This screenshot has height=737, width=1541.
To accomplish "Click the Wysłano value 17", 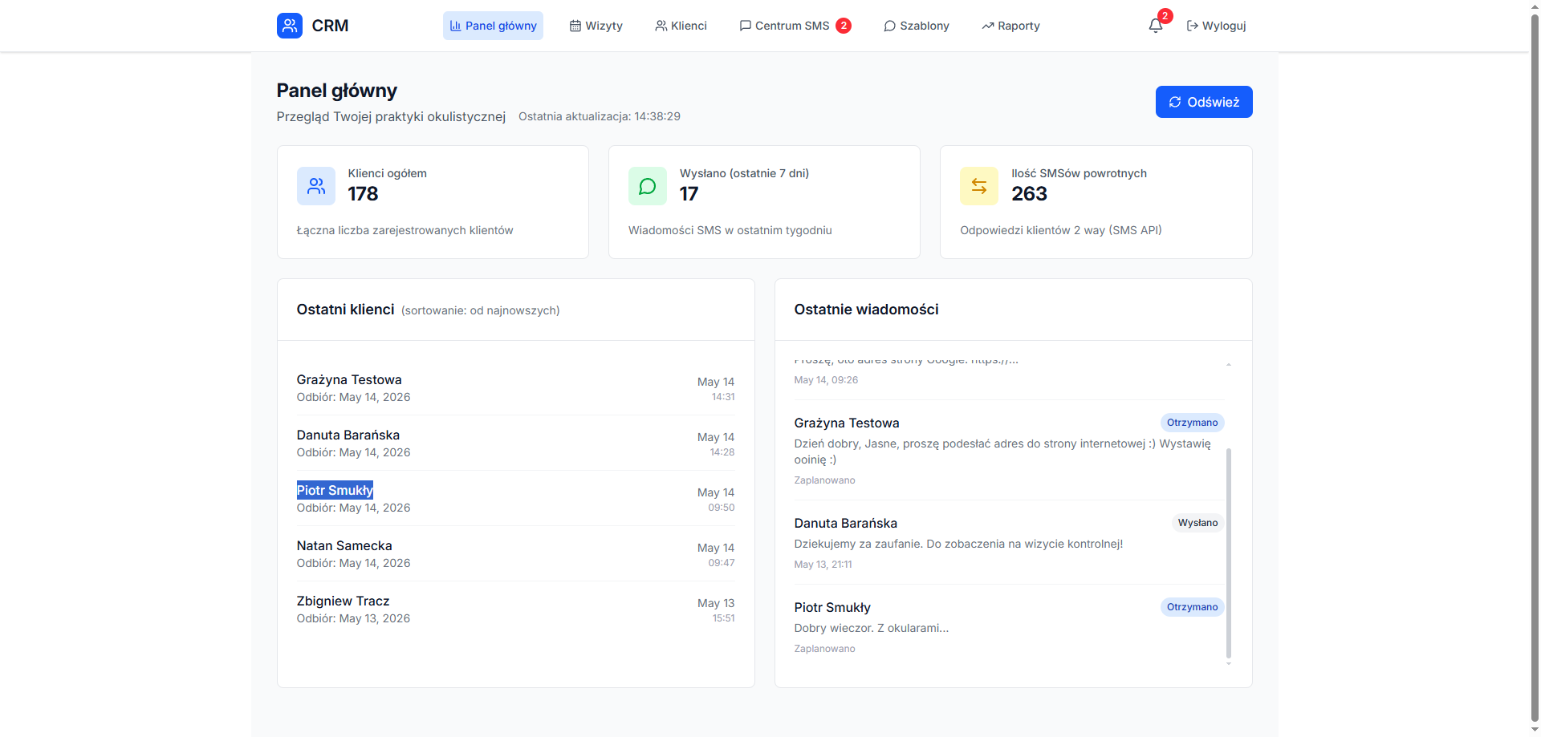I will coord(689,194).
